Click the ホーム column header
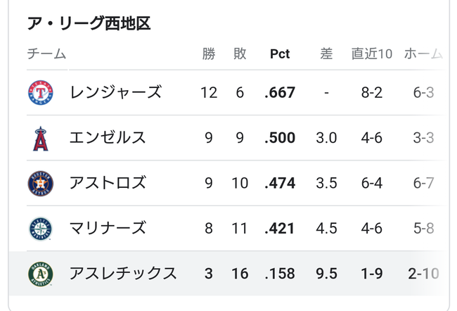The width and height of the screenshot is (457, 311). click(x=423, y=53)
